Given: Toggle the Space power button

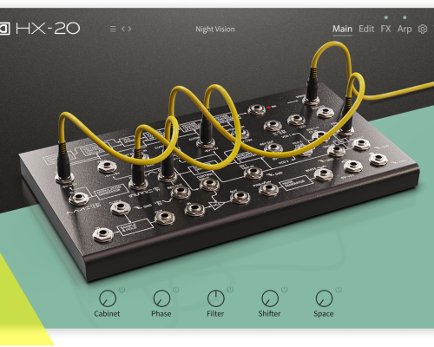Looking at the screenshot, I should [339, 289].
